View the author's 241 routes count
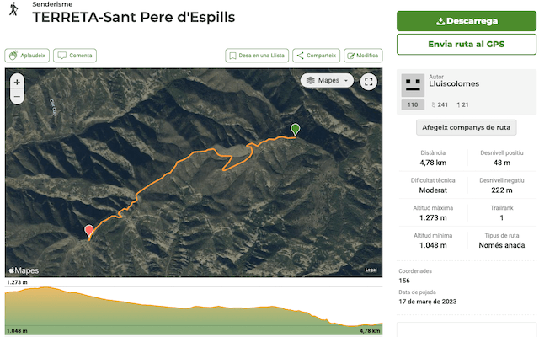The height and width of the screenshot is (337, 539). pyautogui.click(x=439, y=105)
